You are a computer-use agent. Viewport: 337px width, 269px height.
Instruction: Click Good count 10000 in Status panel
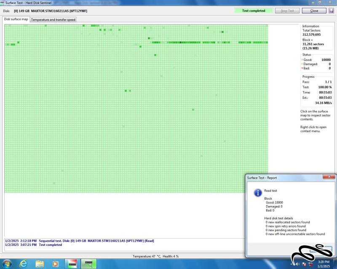click(x=326, y=60)
